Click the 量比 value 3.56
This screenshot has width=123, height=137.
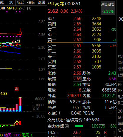coord(112,79)
